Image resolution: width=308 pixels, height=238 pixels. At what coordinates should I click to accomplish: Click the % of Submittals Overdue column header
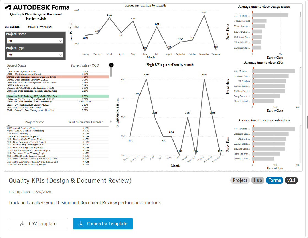[86, 122]
